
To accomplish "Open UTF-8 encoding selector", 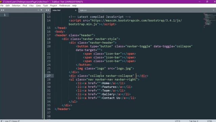I will (178, 121).
